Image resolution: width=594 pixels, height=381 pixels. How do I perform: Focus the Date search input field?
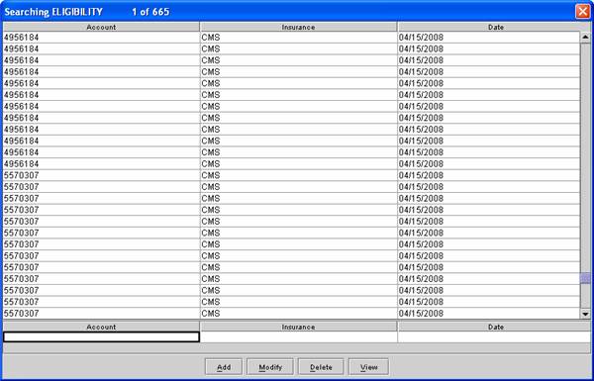click(494, 336)
